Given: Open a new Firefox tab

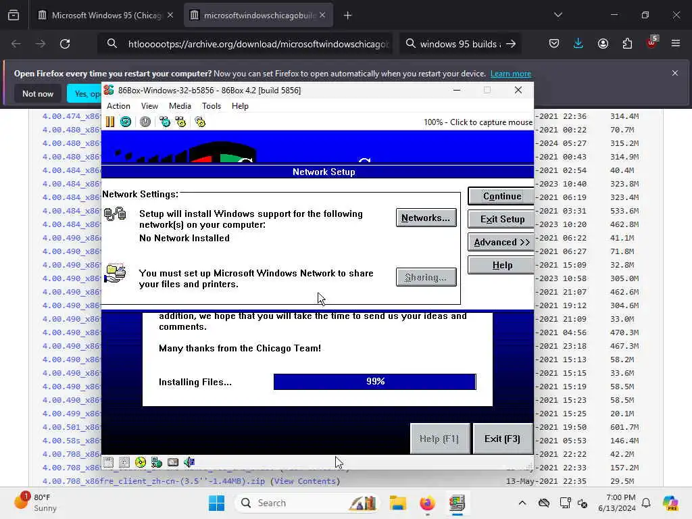Looking at the screenshot, I should click(348, 16).
